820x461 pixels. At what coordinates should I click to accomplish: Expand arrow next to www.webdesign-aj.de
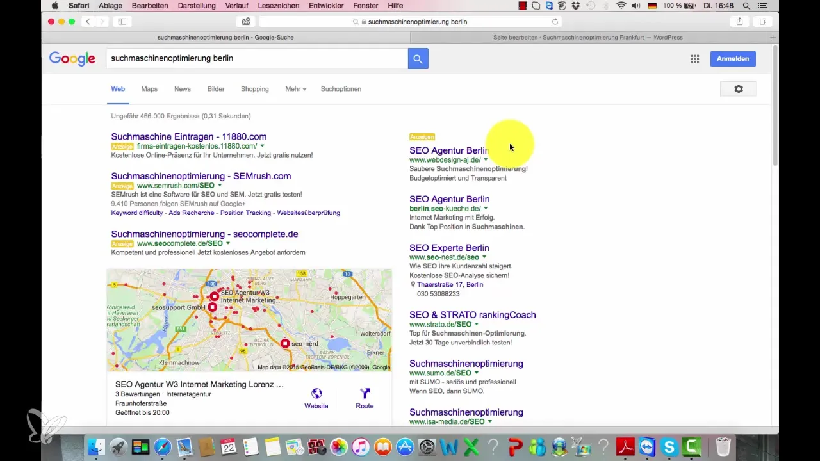(486, 160)
